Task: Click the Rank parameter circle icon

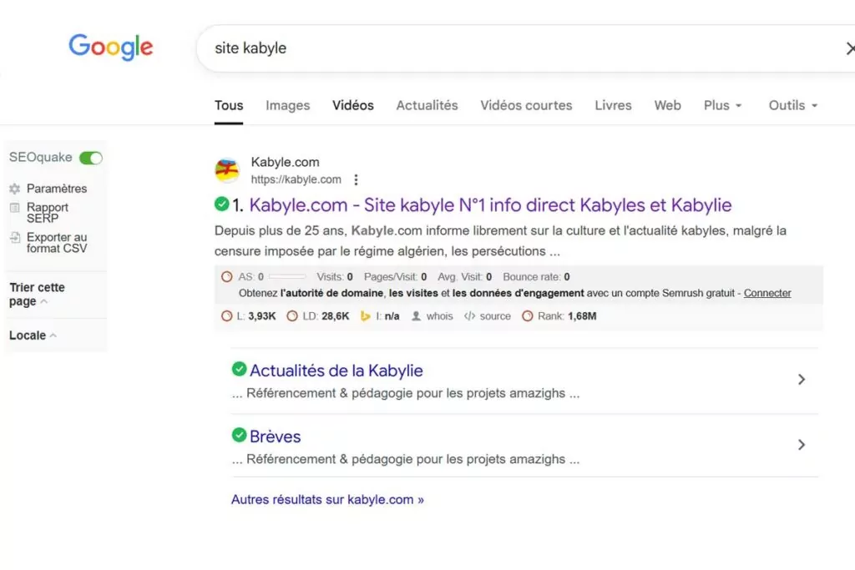Action: (528, 316)
